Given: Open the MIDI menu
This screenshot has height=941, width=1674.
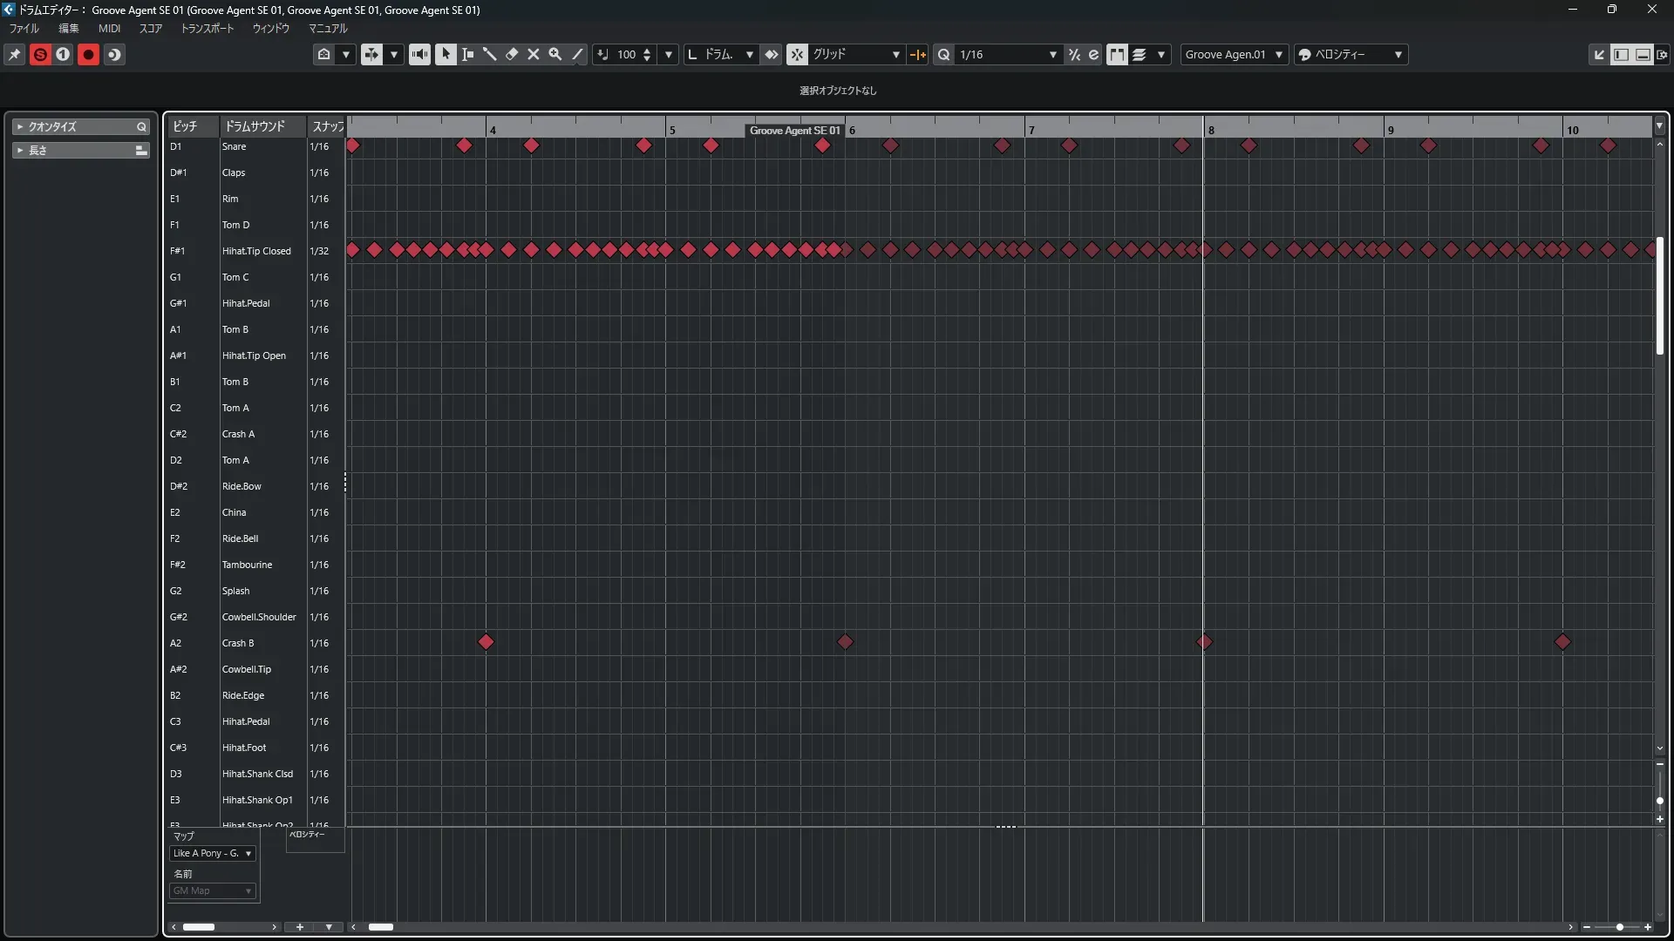Looking at the screenshot, I should click(x=109, y=29).
